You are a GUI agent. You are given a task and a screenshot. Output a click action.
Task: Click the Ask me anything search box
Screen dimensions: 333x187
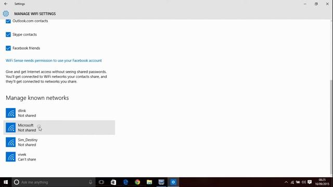point(53,182)
